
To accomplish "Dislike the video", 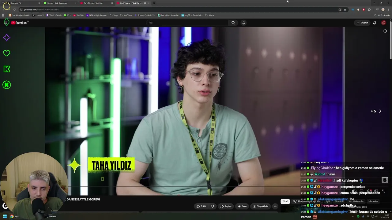I will 213,206.
